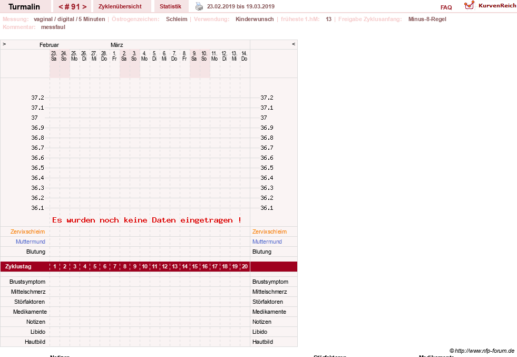This screenshot has width=517, height=357.
Task: Go to previous cycle with left arrow of #91
Action: (61, 7)
